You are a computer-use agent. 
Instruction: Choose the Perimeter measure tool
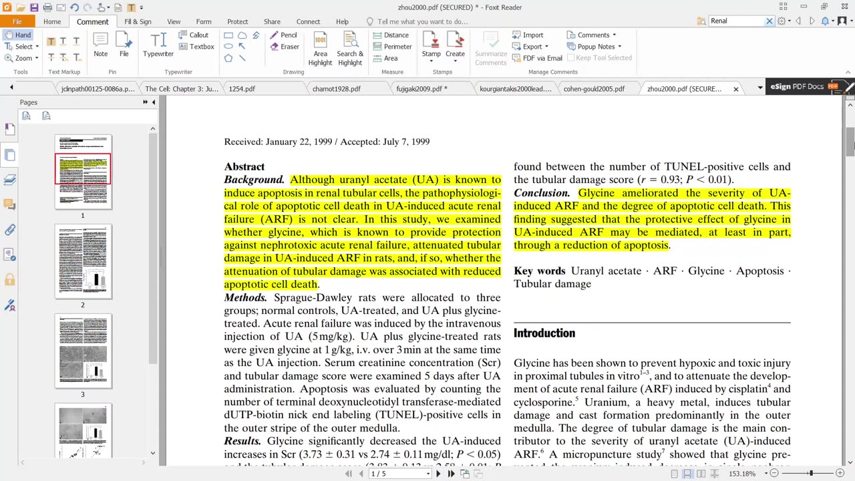[x=392, y=47]
